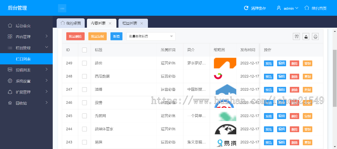Viewport: 337px width, 149px height.
Task: Click the 西瓜数据 thumbnail
Action: point(218,76)
